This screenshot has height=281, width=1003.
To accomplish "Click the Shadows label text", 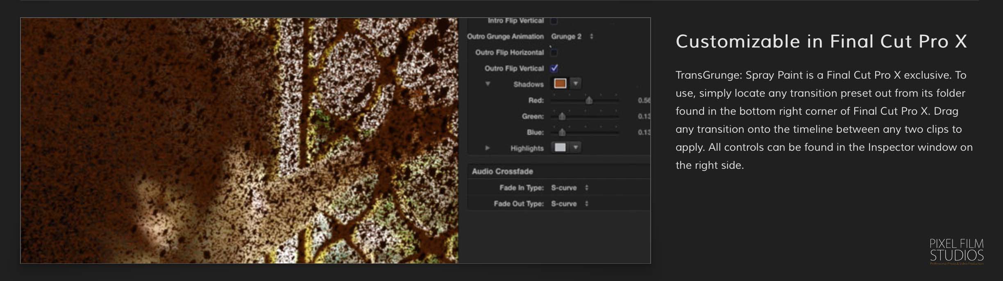I will [x=529, y=84].
